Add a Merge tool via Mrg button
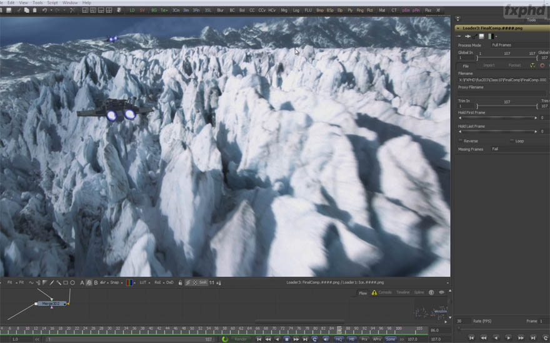550x343 pixels. tap(284, 11)
